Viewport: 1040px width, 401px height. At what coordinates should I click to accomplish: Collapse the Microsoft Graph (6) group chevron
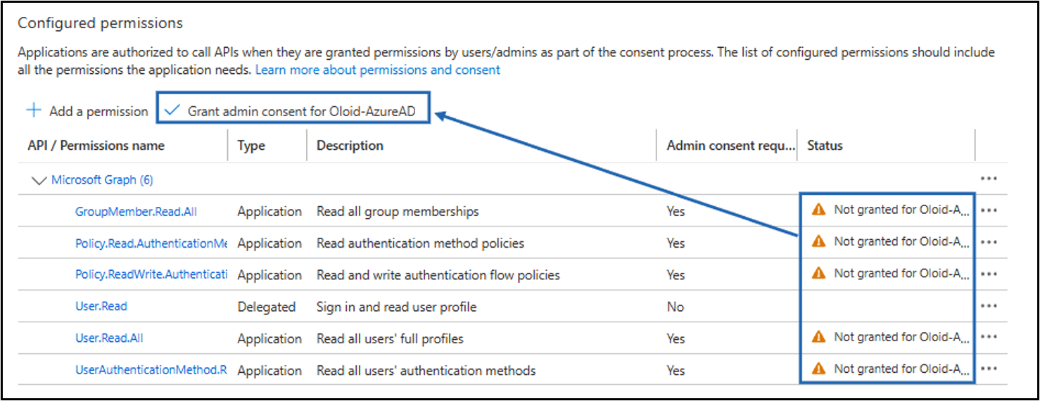click(39, 180)
